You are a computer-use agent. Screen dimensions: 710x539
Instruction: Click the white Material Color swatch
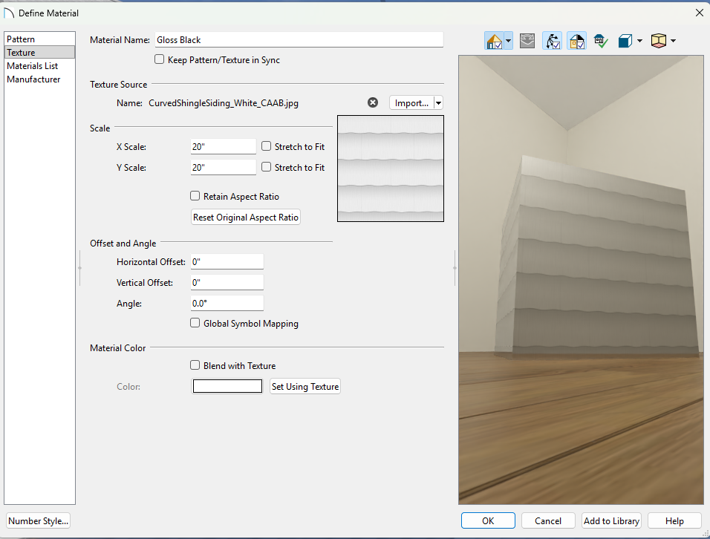pyautogui.click(x=227, y=386)
